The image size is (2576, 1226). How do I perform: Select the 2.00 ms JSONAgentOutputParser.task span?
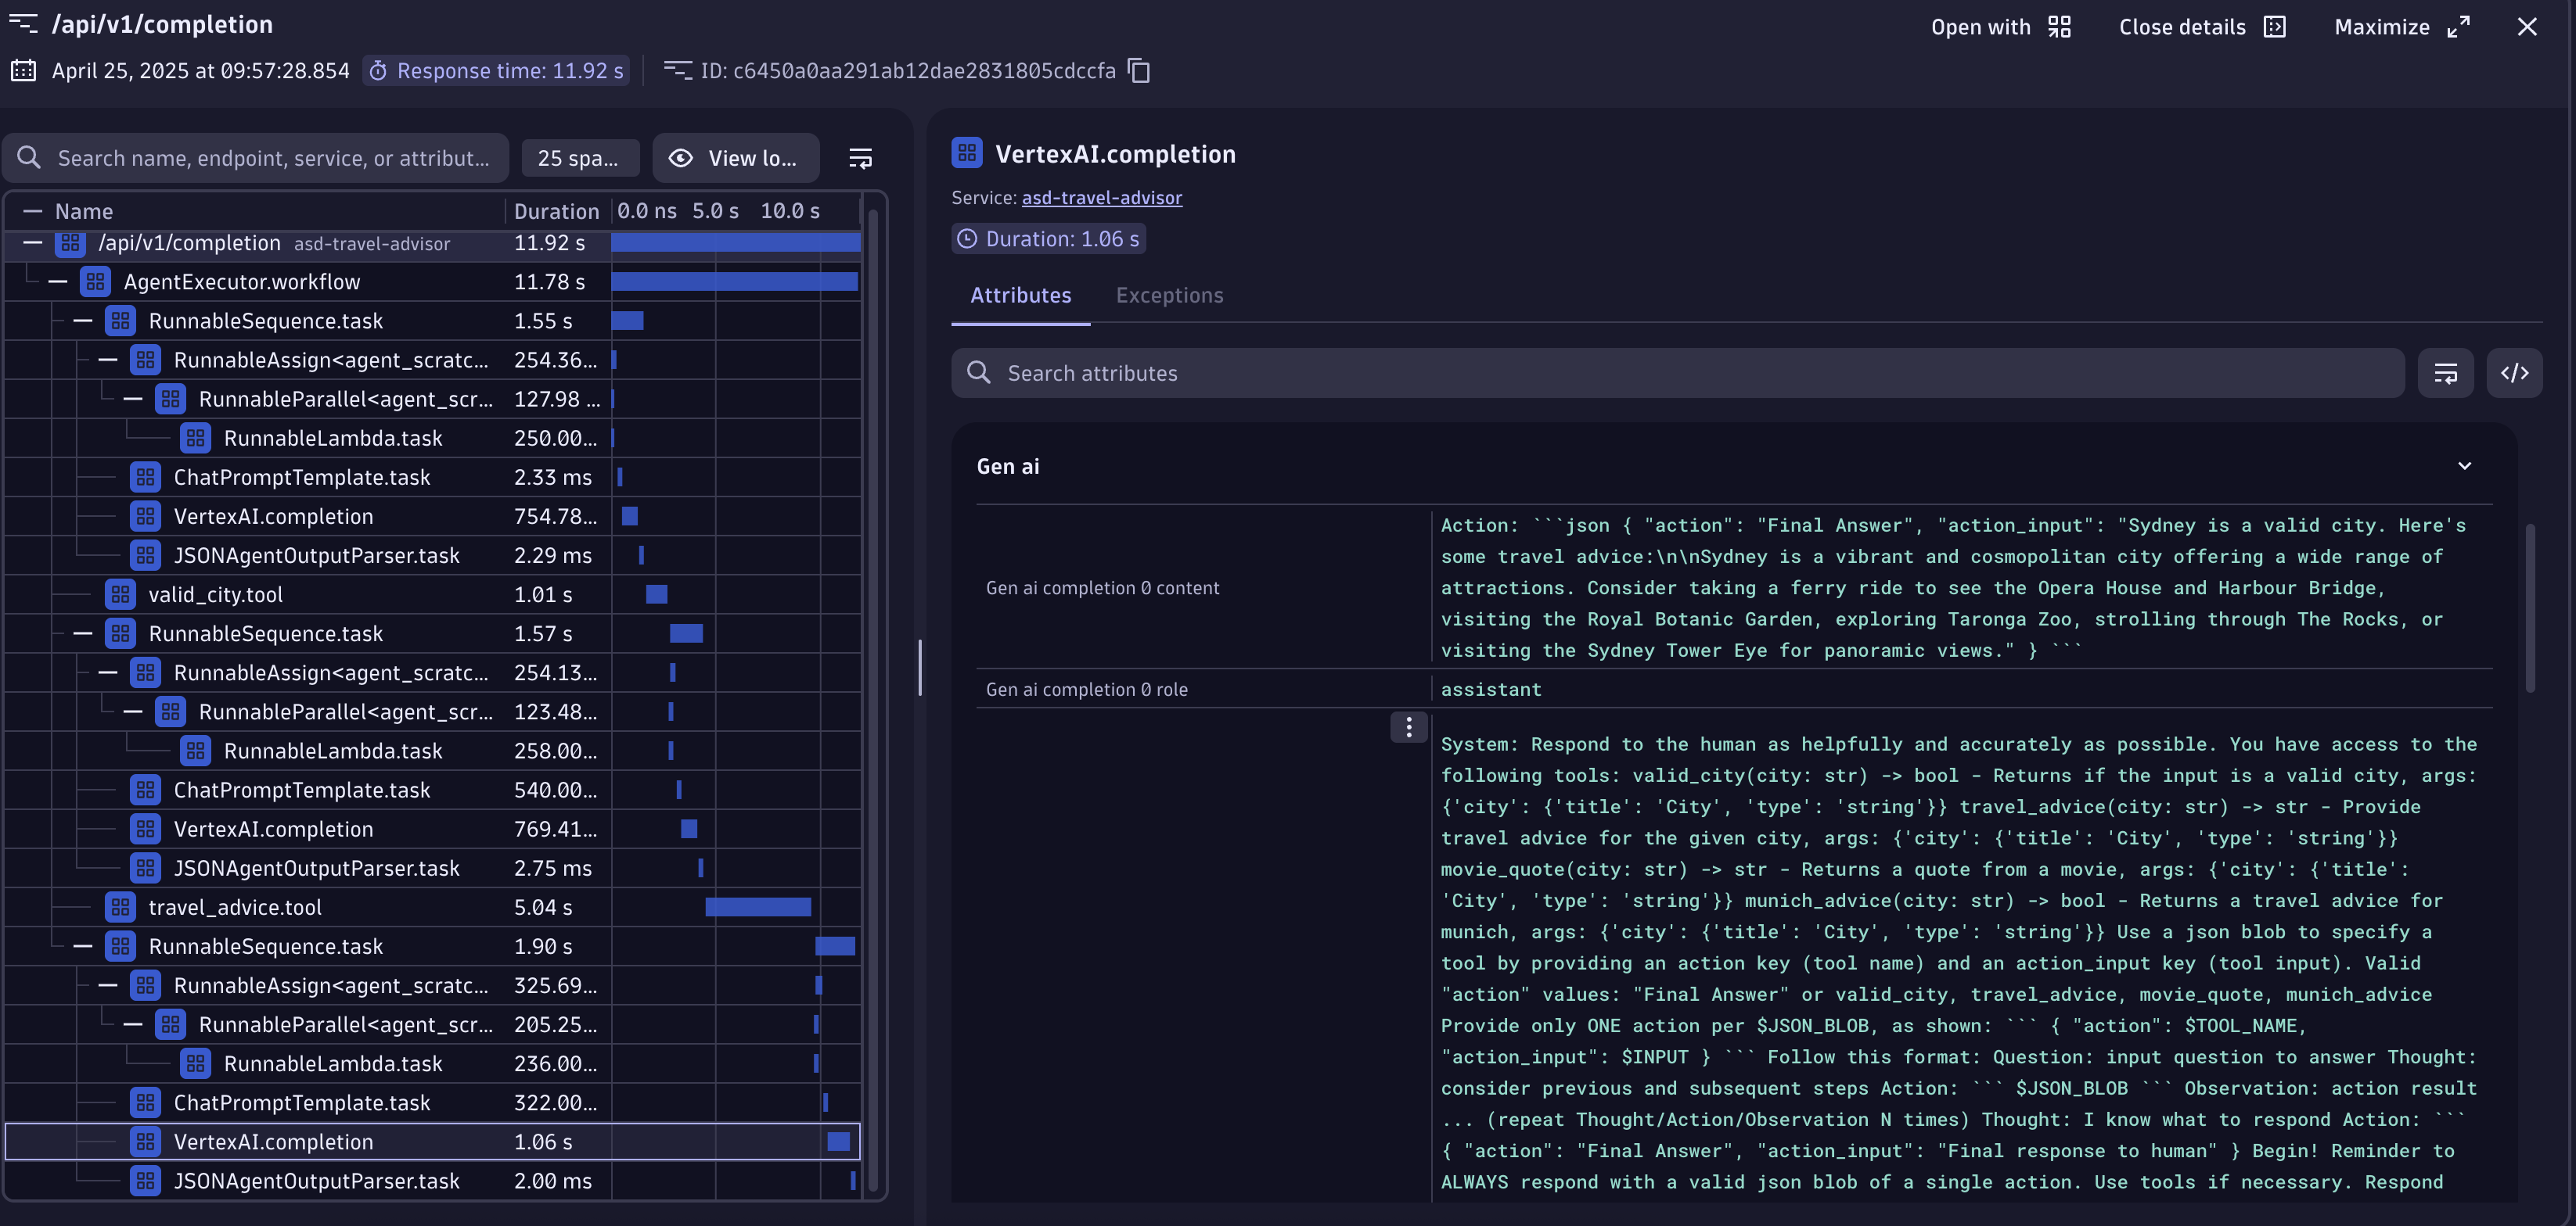point(432,1181)
